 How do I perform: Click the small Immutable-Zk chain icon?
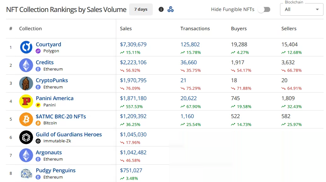pos(38,141)
